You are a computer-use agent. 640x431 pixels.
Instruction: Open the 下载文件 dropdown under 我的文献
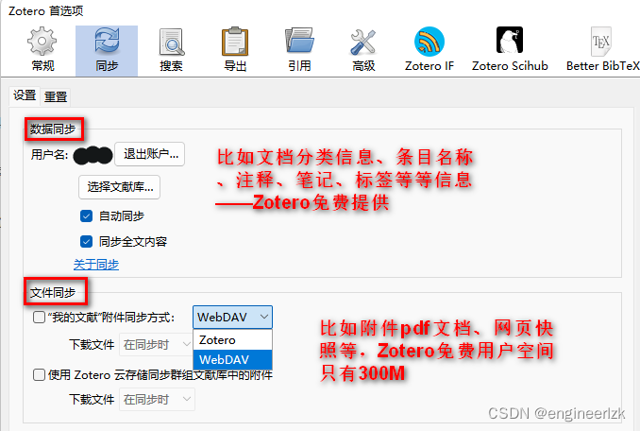[x=157, y=345]
